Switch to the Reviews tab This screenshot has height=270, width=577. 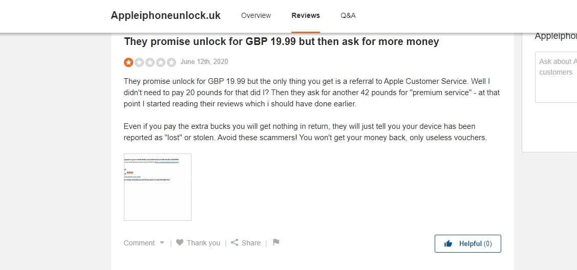pyautogui.click(x=306, y=15)
